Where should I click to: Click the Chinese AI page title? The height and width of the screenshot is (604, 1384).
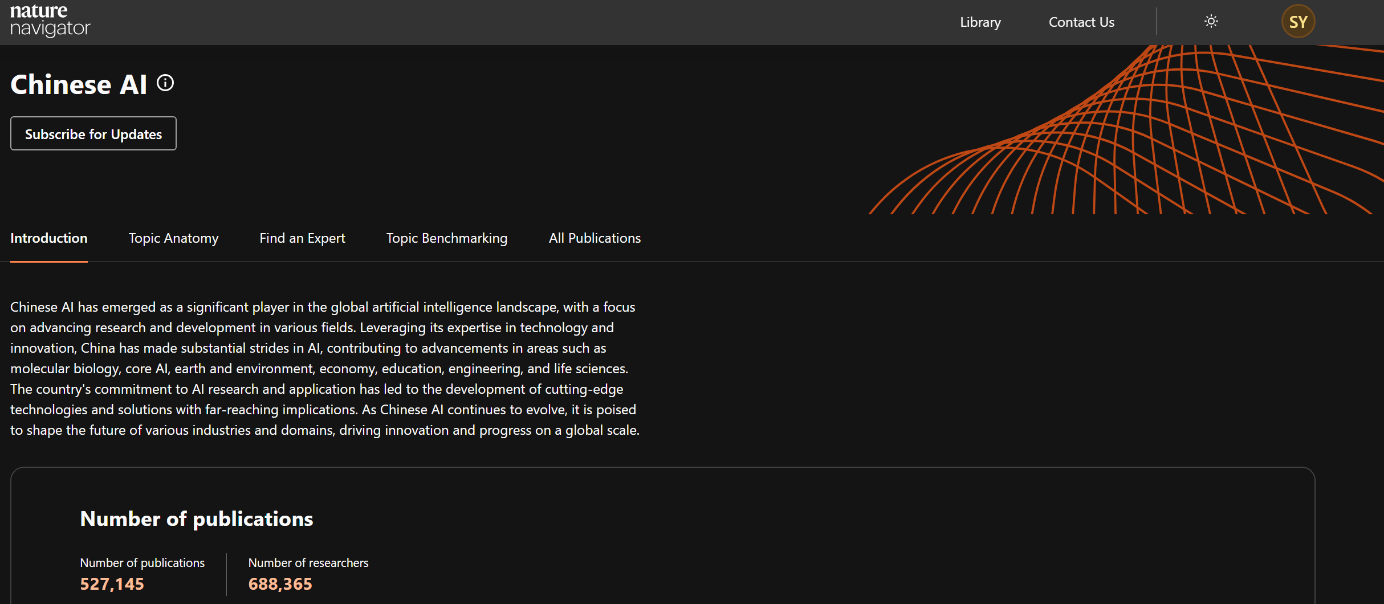79,84
